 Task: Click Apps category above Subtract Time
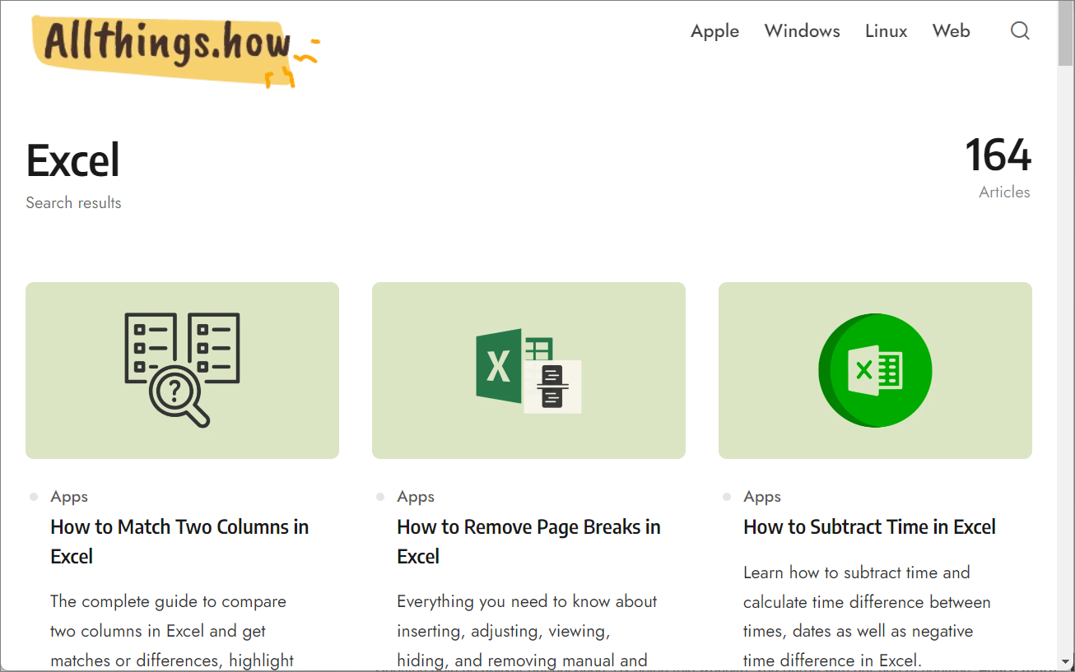click(x=762, y=497)
